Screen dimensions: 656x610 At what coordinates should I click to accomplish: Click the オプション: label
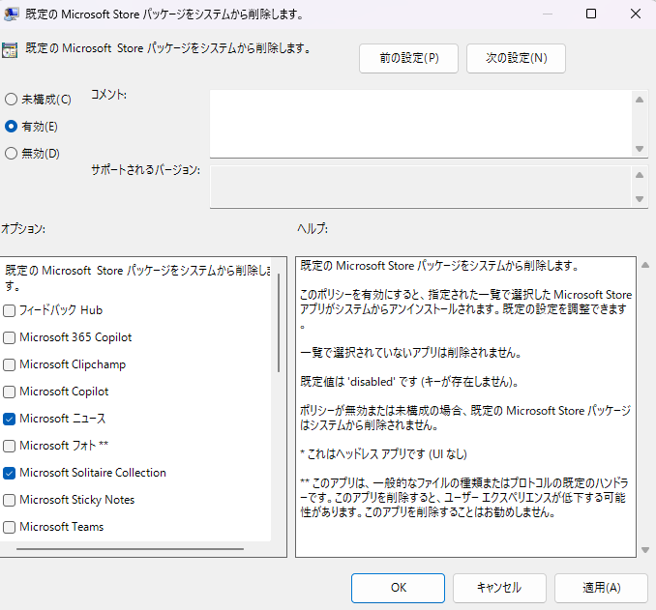click(23, 229)
